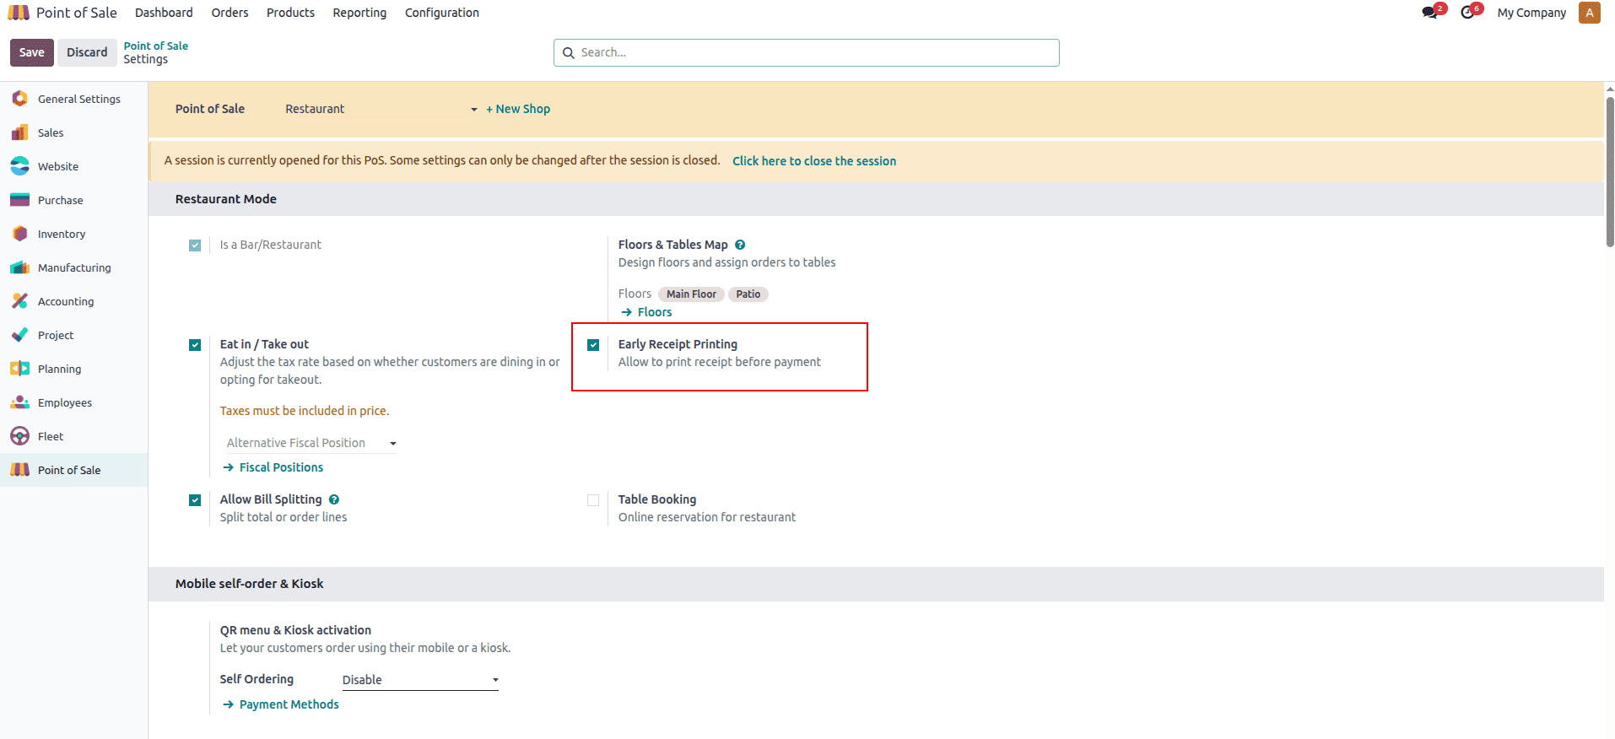1615x739 pixels.
Task: Click the Website sidebar icon
Action: (x=20, y=166)
